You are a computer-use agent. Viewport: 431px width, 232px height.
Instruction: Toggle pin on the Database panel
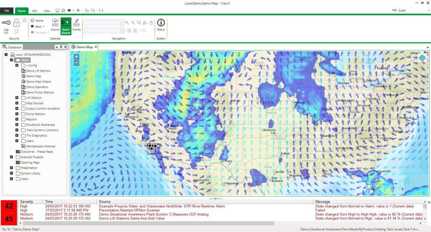[x=61, y=47]
